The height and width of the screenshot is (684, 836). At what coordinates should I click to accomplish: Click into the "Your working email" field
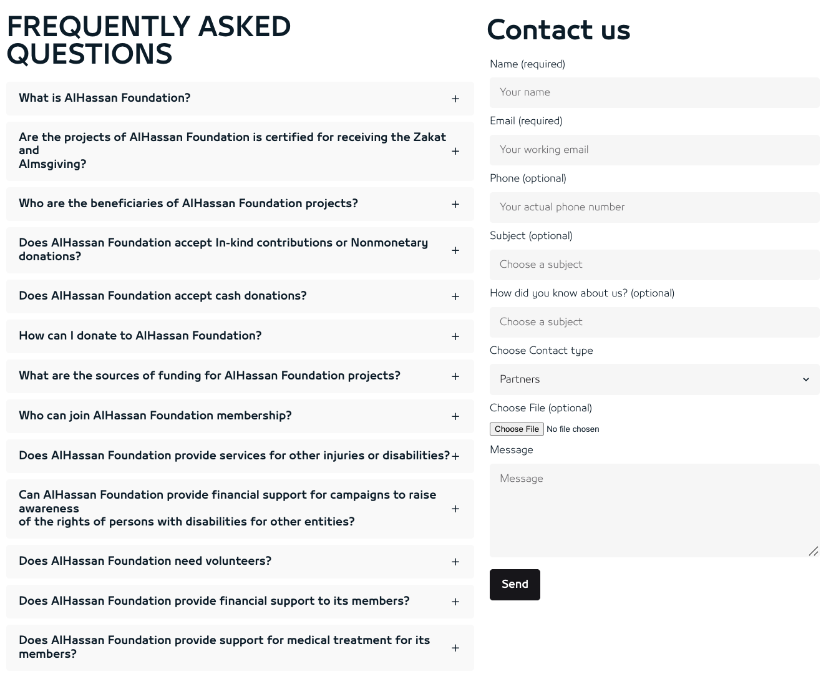654,150
